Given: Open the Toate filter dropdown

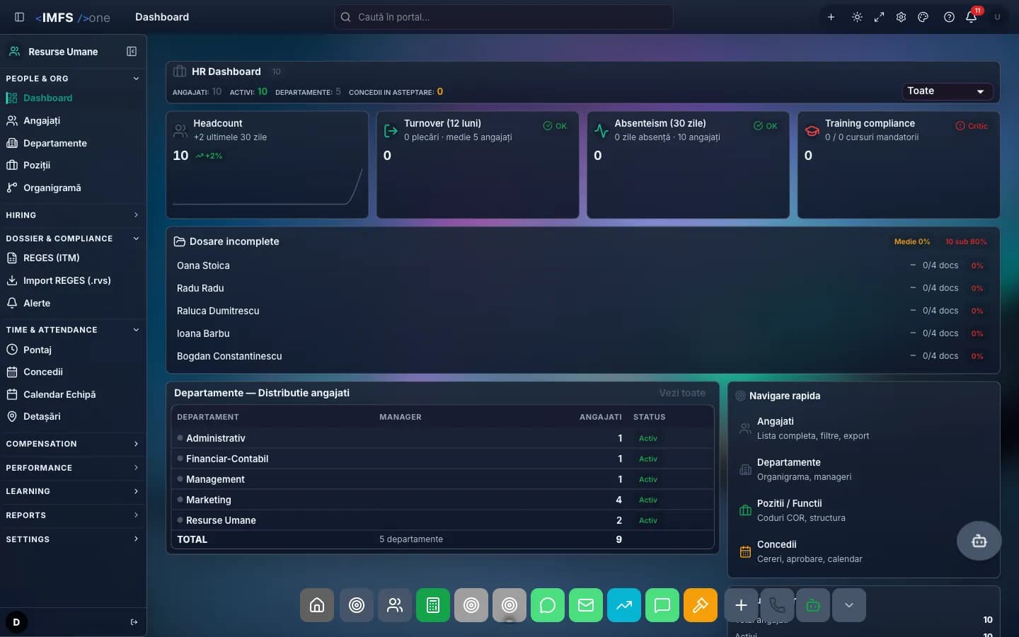Looking at the screenshot, I should coord(947,91).
